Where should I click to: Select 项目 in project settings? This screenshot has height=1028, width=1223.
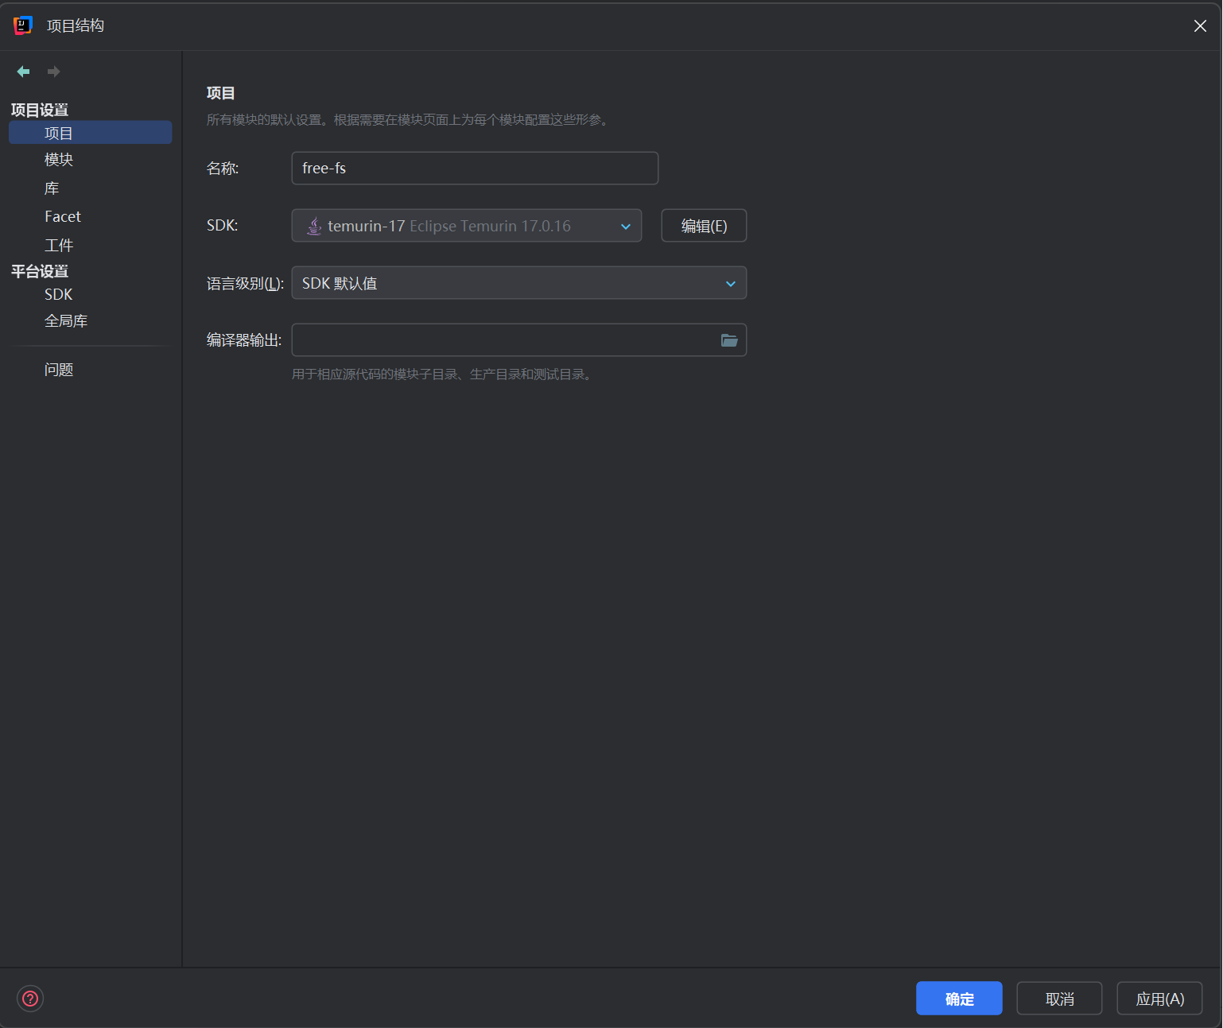tap(59, 133)
